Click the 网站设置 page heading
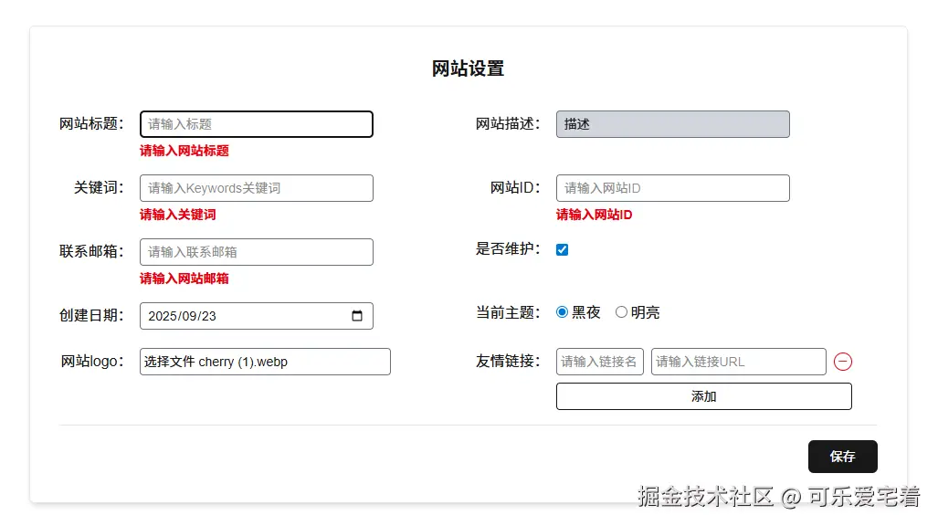 pos(468,68)
